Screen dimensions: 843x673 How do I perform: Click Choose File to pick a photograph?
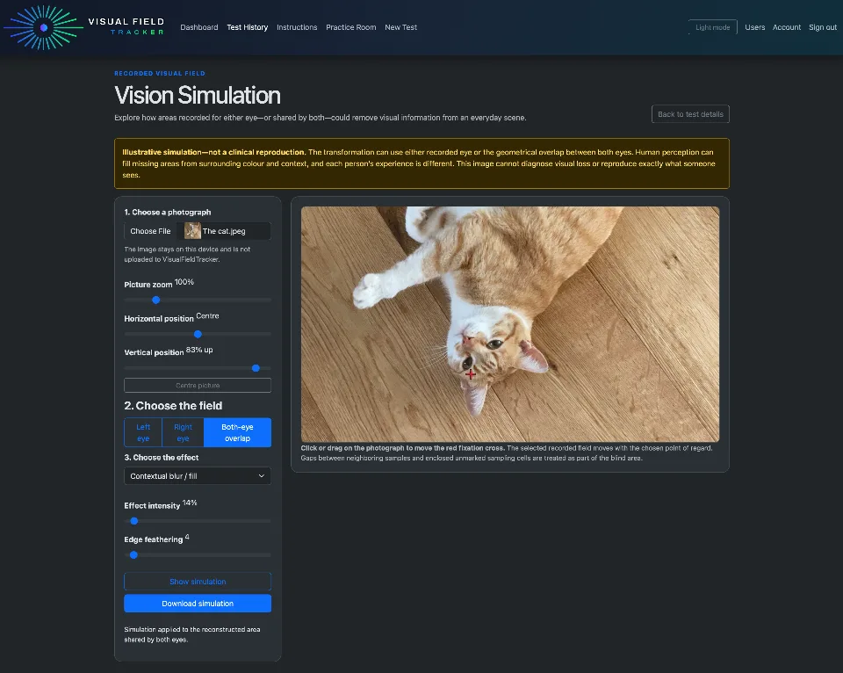click(x=150, y=231)
